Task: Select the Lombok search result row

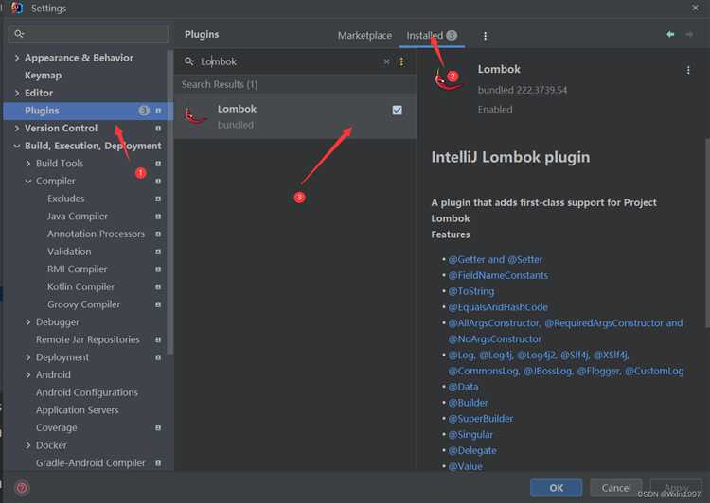Action: [x=295, y=116]
